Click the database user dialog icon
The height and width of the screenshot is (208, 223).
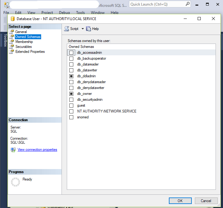click(x=13, y=19)
